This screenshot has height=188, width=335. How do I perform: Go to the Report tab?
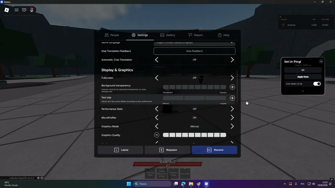pos(196,35)
